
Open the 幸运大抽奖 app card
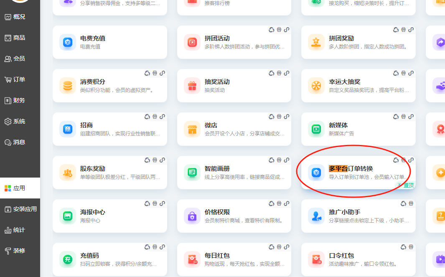[359, 86]
